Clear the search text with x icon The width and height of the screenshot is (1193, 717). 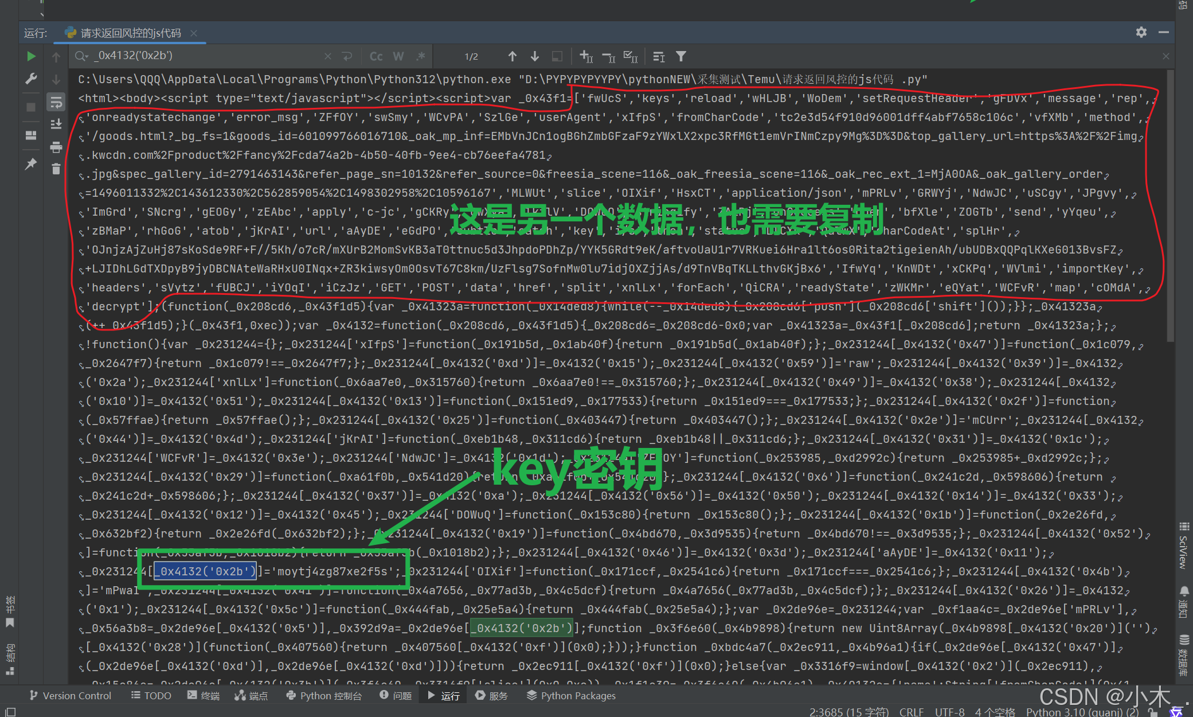[x=328, y=56]
